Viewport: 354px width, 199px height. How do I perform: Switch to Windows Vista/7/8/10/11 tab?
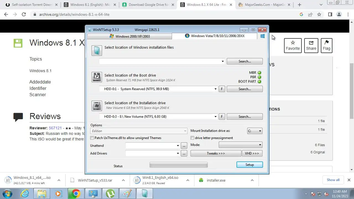pos(214,36)
